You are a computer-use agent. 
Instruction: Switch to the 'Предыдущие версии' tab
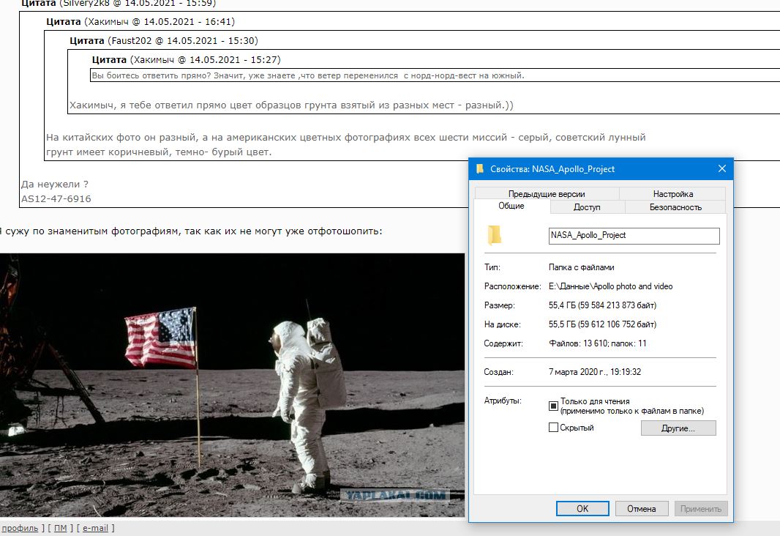pos(547,193)
